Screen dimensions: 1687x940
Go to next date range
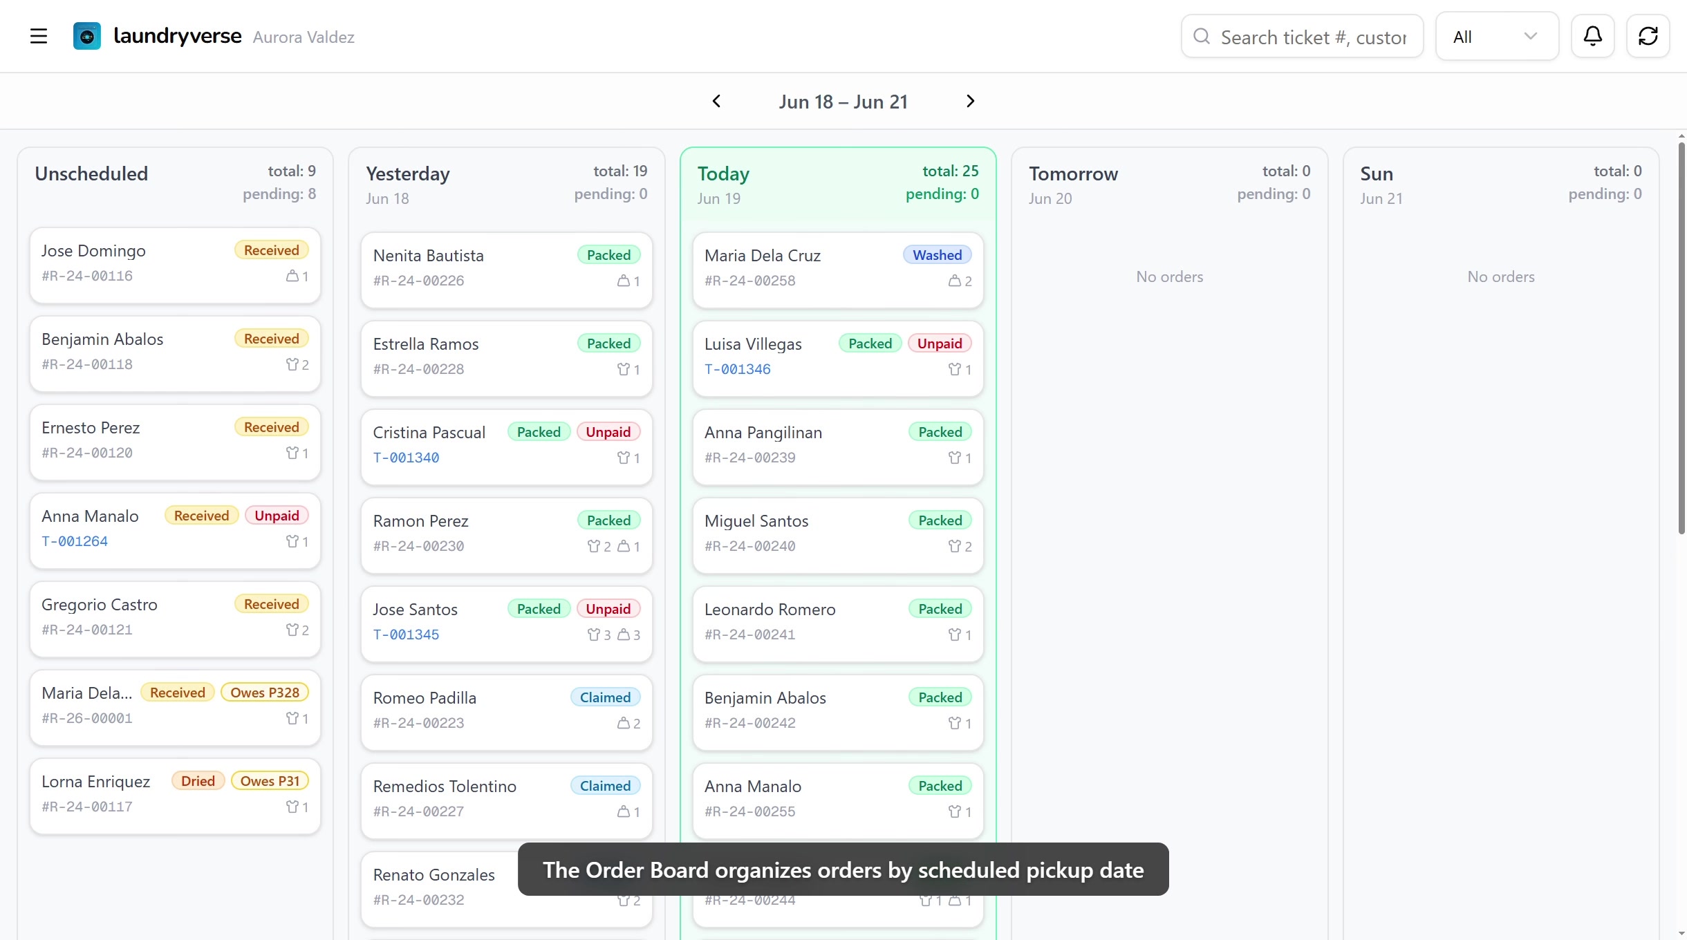[970, 102]
